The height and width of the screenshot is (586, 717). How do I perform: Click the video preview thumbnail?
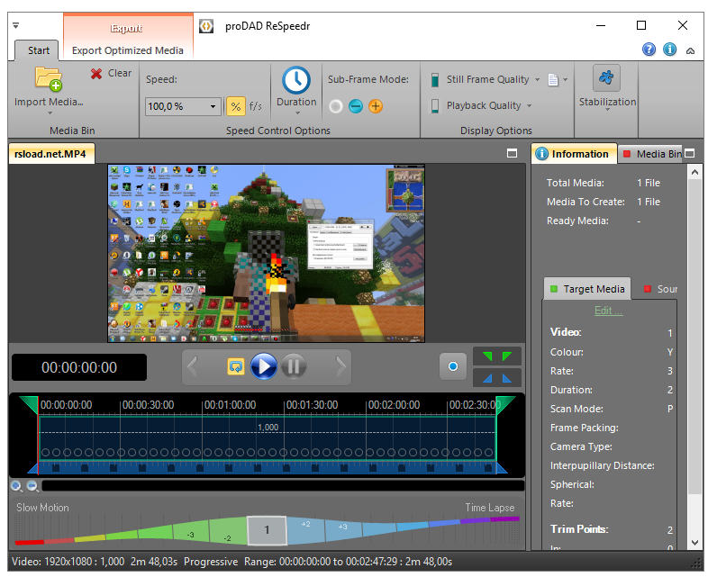[x=266, y=254]
